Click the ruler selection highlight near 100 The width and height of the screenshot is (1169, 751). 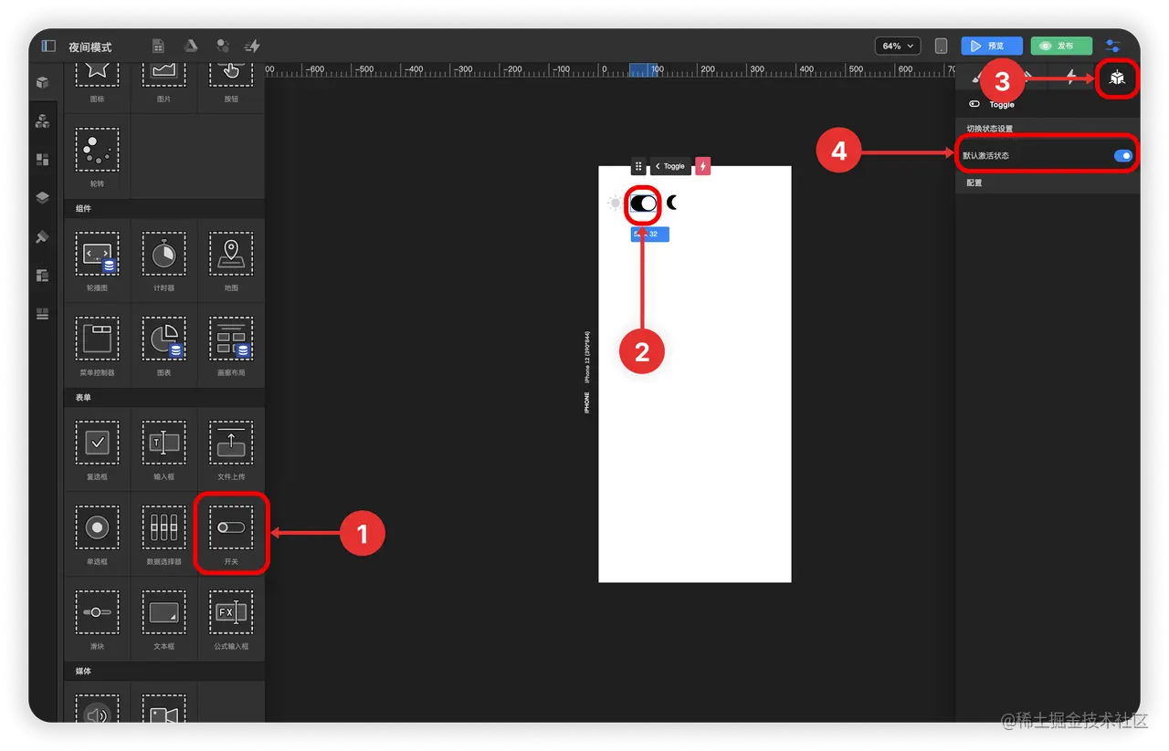point(644,69)
